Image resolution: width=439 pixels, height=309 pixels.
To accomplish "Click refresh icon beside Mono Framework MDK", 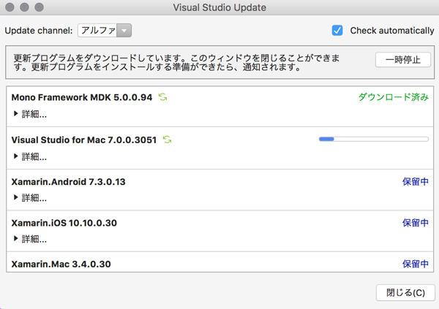I will click(162, 97).
